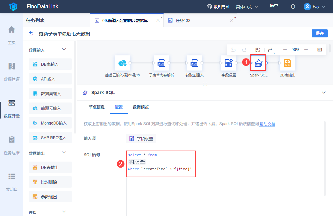Image resolution: width=333 pixels, height=216 pixels.
Task: Open the keyboard shortcuts icon
Action: [320, 50]
